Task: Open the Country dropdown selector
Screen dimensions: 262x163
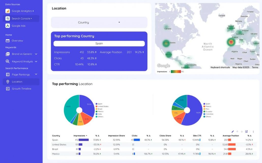Action: point(99,22)
